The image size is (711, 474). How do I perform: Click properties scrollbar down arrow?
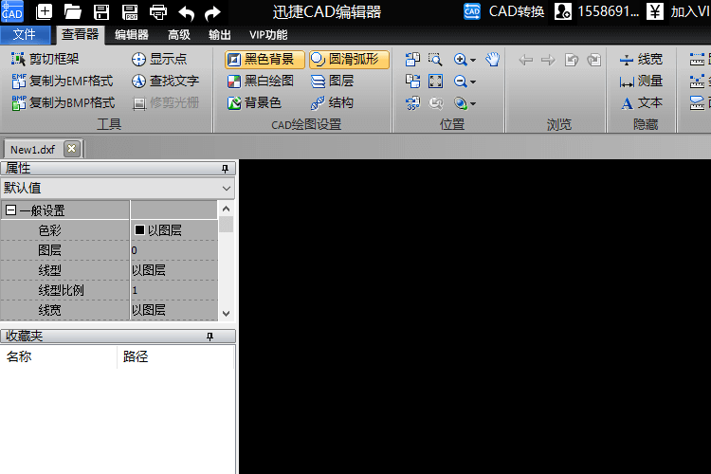(227, 314)
